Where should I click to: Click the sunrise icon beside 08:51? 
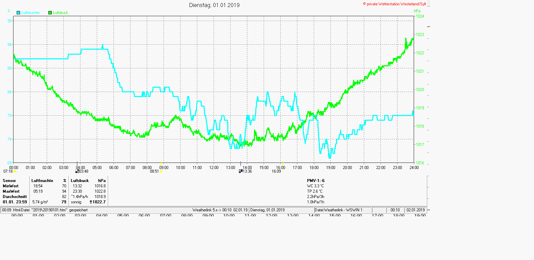pyautogui.click(x=161, y=172)
